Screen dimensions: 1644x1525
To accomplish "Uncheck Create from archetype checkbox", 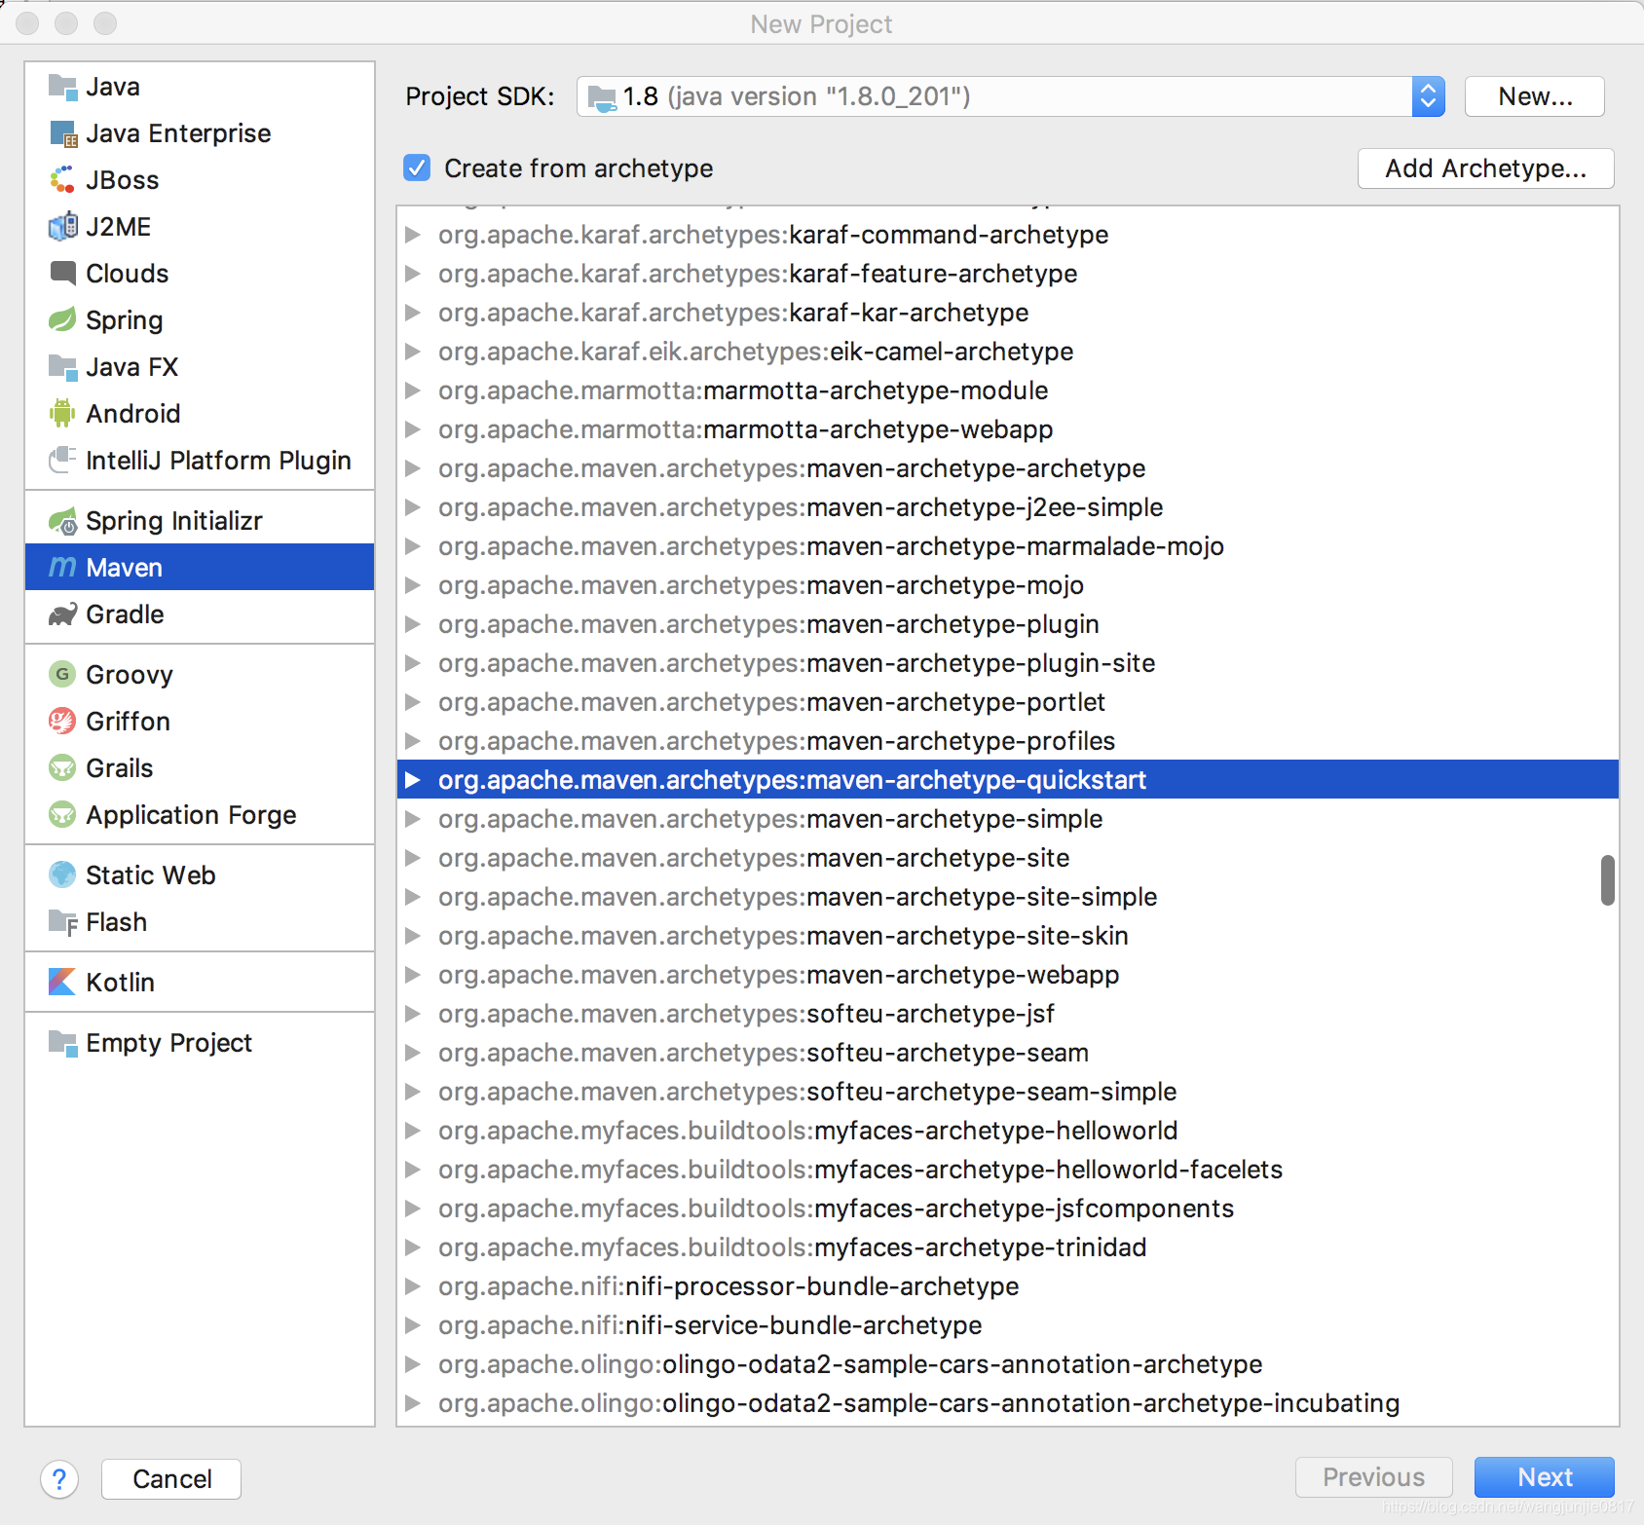I will (x=417, y=167).
